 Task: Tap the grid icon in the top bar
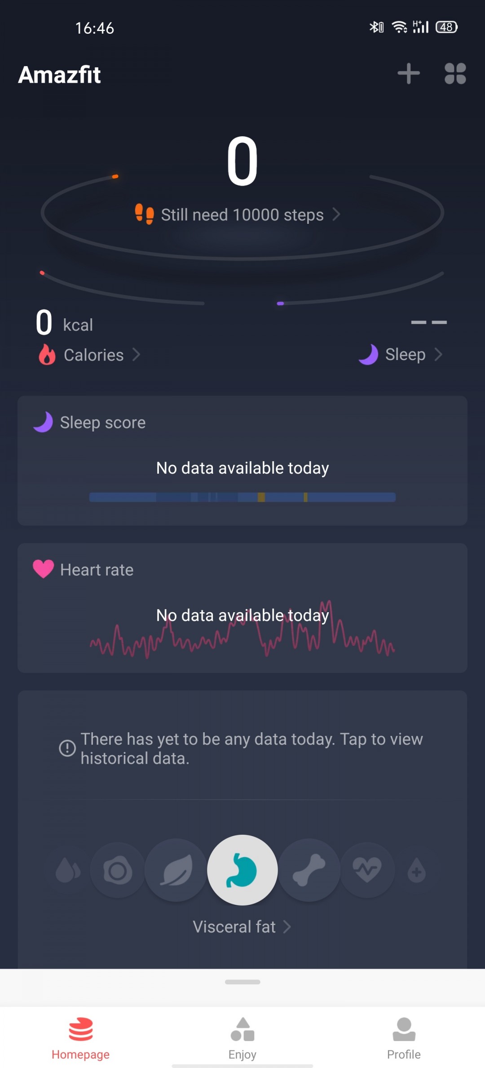click(455, 74)
